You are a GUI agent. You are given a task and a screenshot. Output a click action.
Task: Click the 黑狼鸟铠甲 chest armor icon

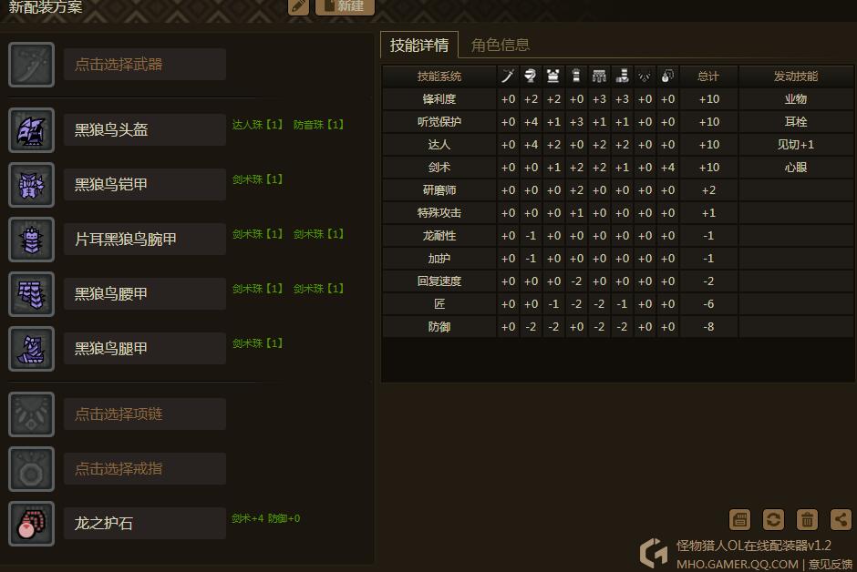[x=31, y=185]
